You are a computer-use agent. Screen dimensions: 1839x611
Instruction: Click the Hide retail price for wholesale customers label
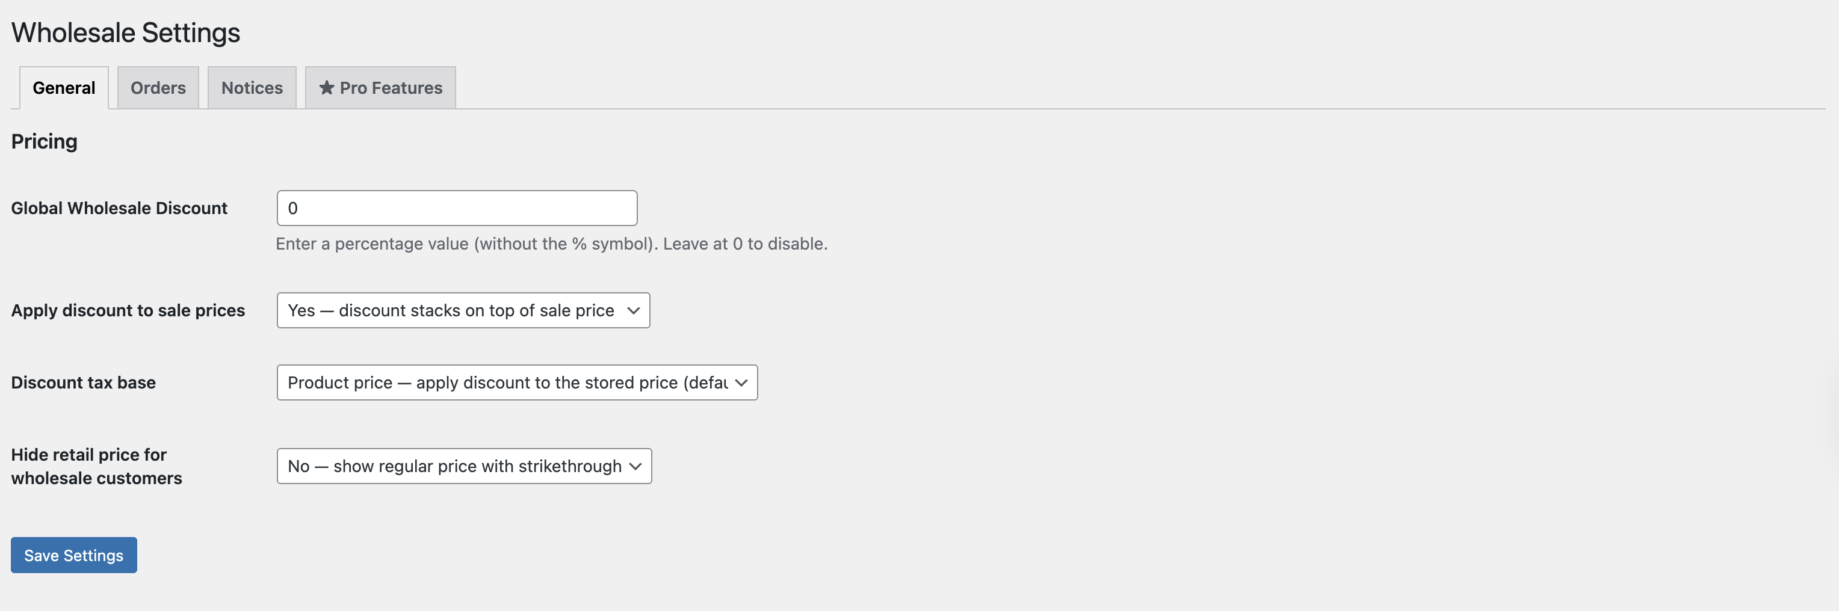click(96, 465)
